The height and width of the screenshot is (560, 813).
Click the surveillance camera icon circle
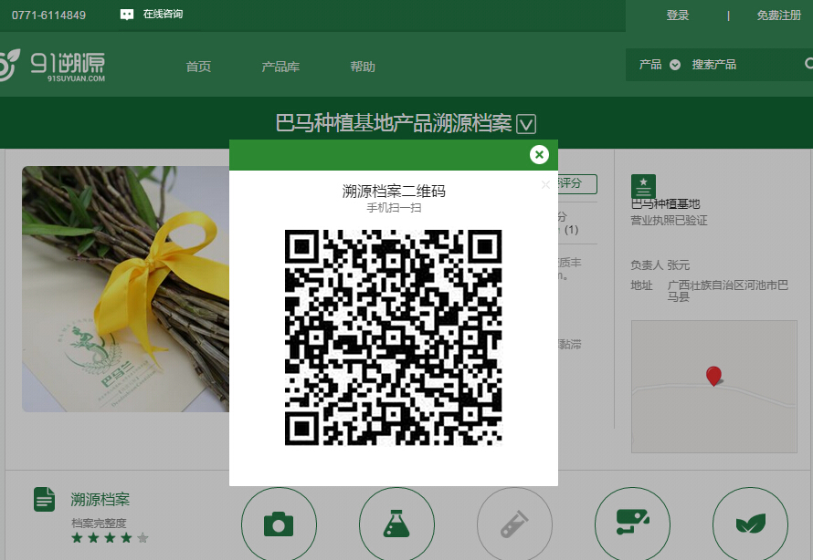pos(632,524)
